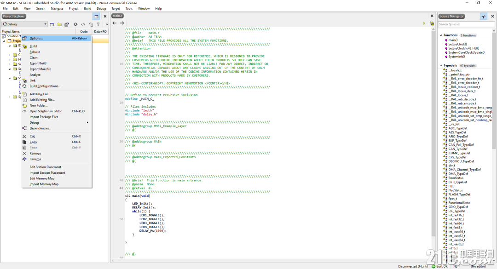497x269 pixels.
Task: Click the Cut scissors icon
Action: 24,136
